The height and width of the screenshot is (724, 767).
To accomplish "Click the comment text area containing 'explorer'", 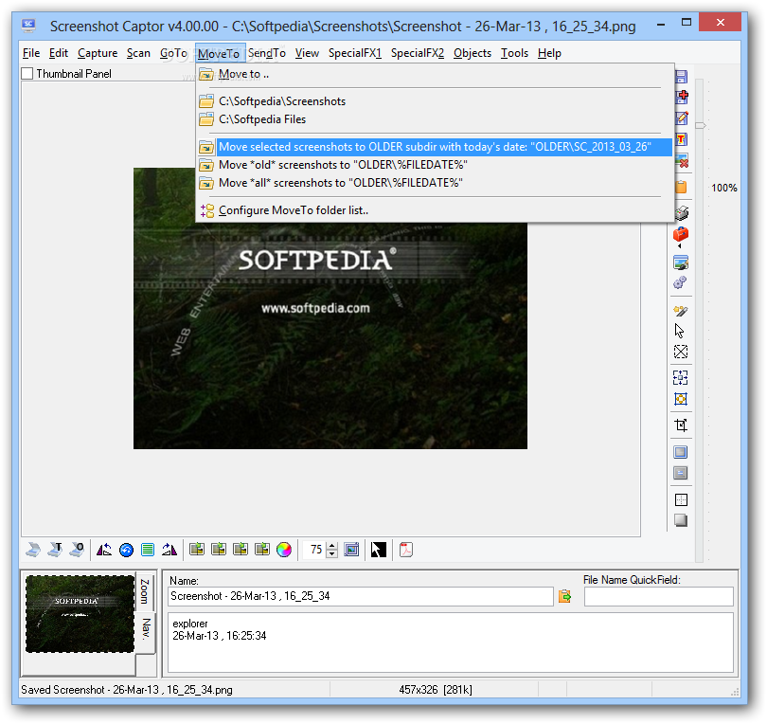I will click(450, 643).
